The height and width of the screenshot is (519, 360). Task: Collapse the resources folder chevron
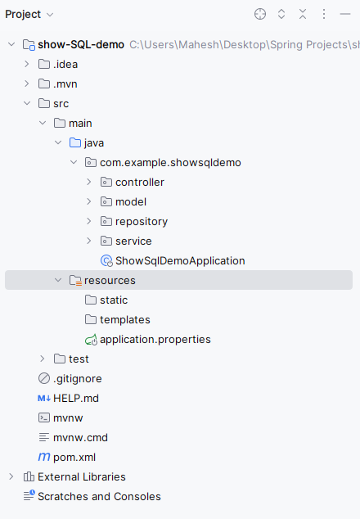pos(58,280)
